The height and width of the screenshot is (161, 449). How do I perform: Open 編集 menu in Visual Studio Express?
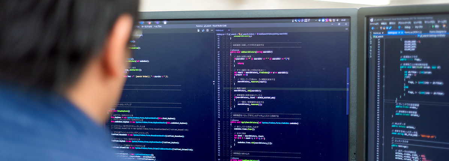(384, 24)
